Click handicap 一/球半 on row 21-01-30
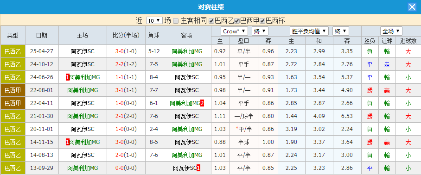This screenshot has width=421, height=175. point(244,116)
